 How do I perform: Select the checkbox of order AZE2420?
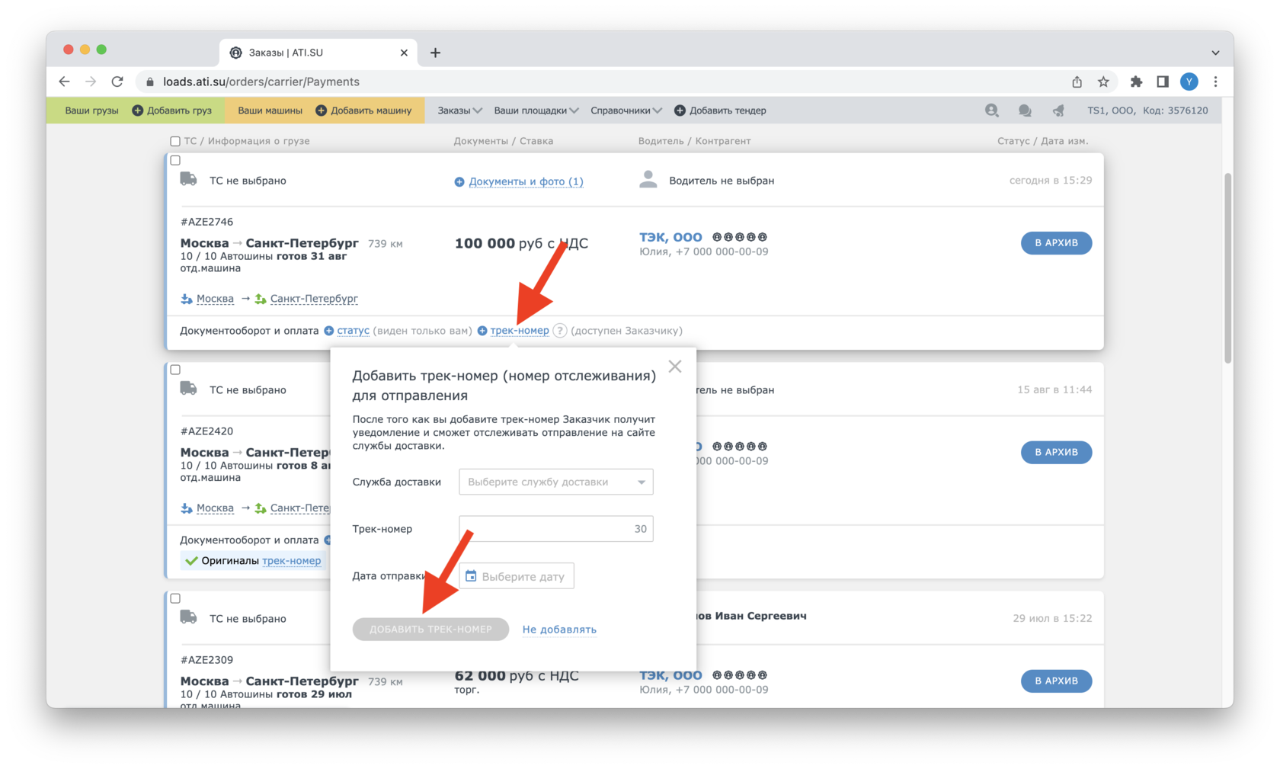175,370
